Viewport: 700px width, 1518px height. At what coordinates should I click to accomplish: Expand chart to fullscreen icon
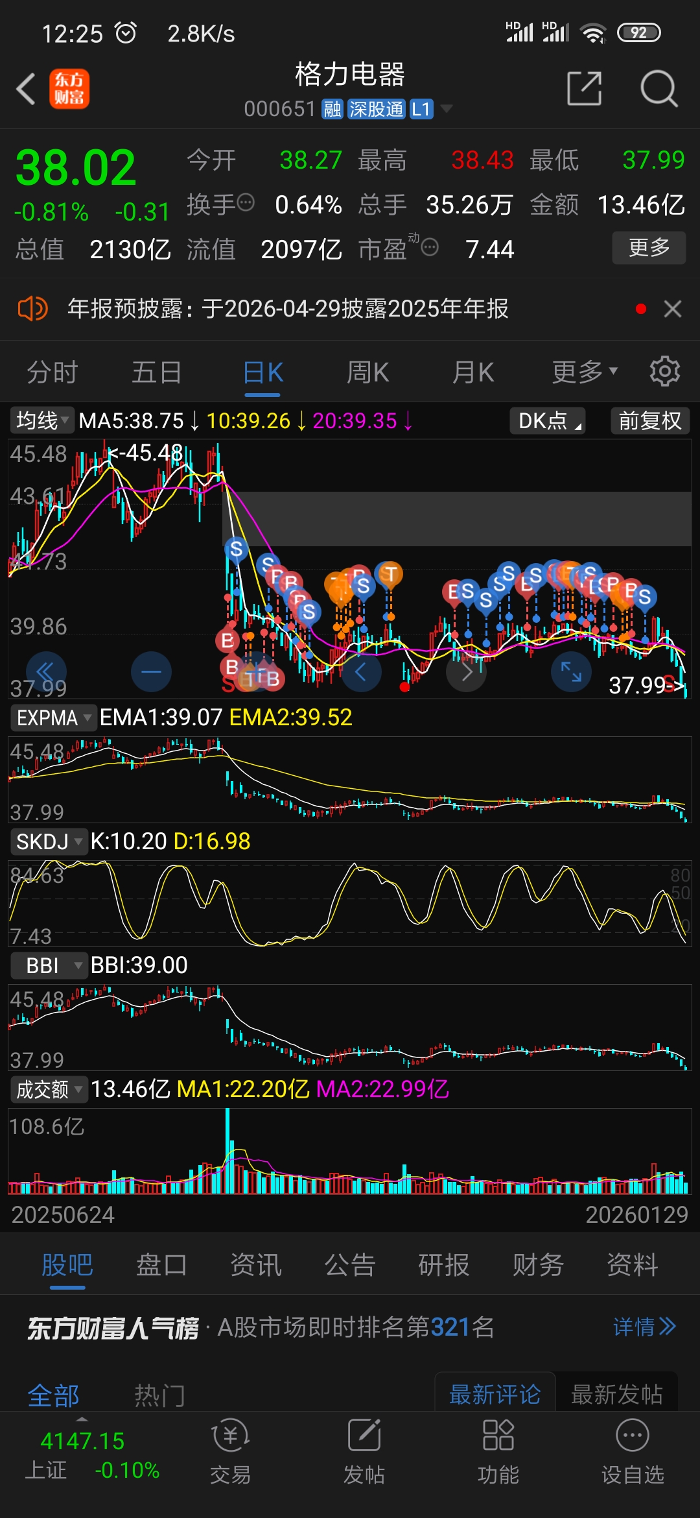[x=571, y=671]
